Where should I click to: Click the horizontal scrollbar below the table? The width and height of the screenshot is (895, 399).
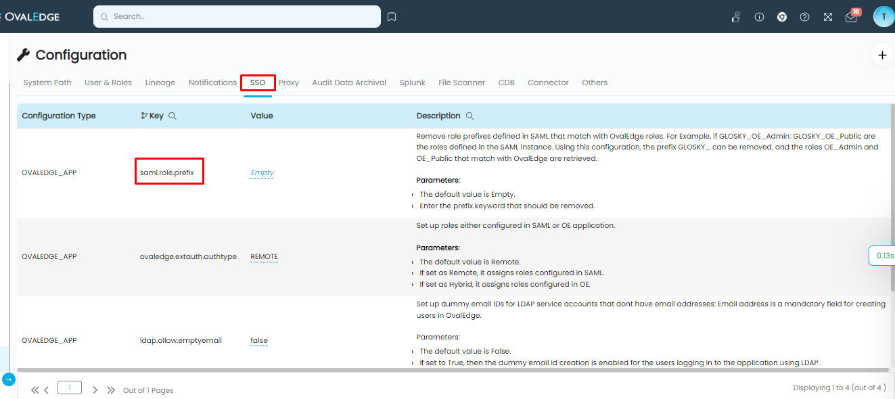click(452, 370)
